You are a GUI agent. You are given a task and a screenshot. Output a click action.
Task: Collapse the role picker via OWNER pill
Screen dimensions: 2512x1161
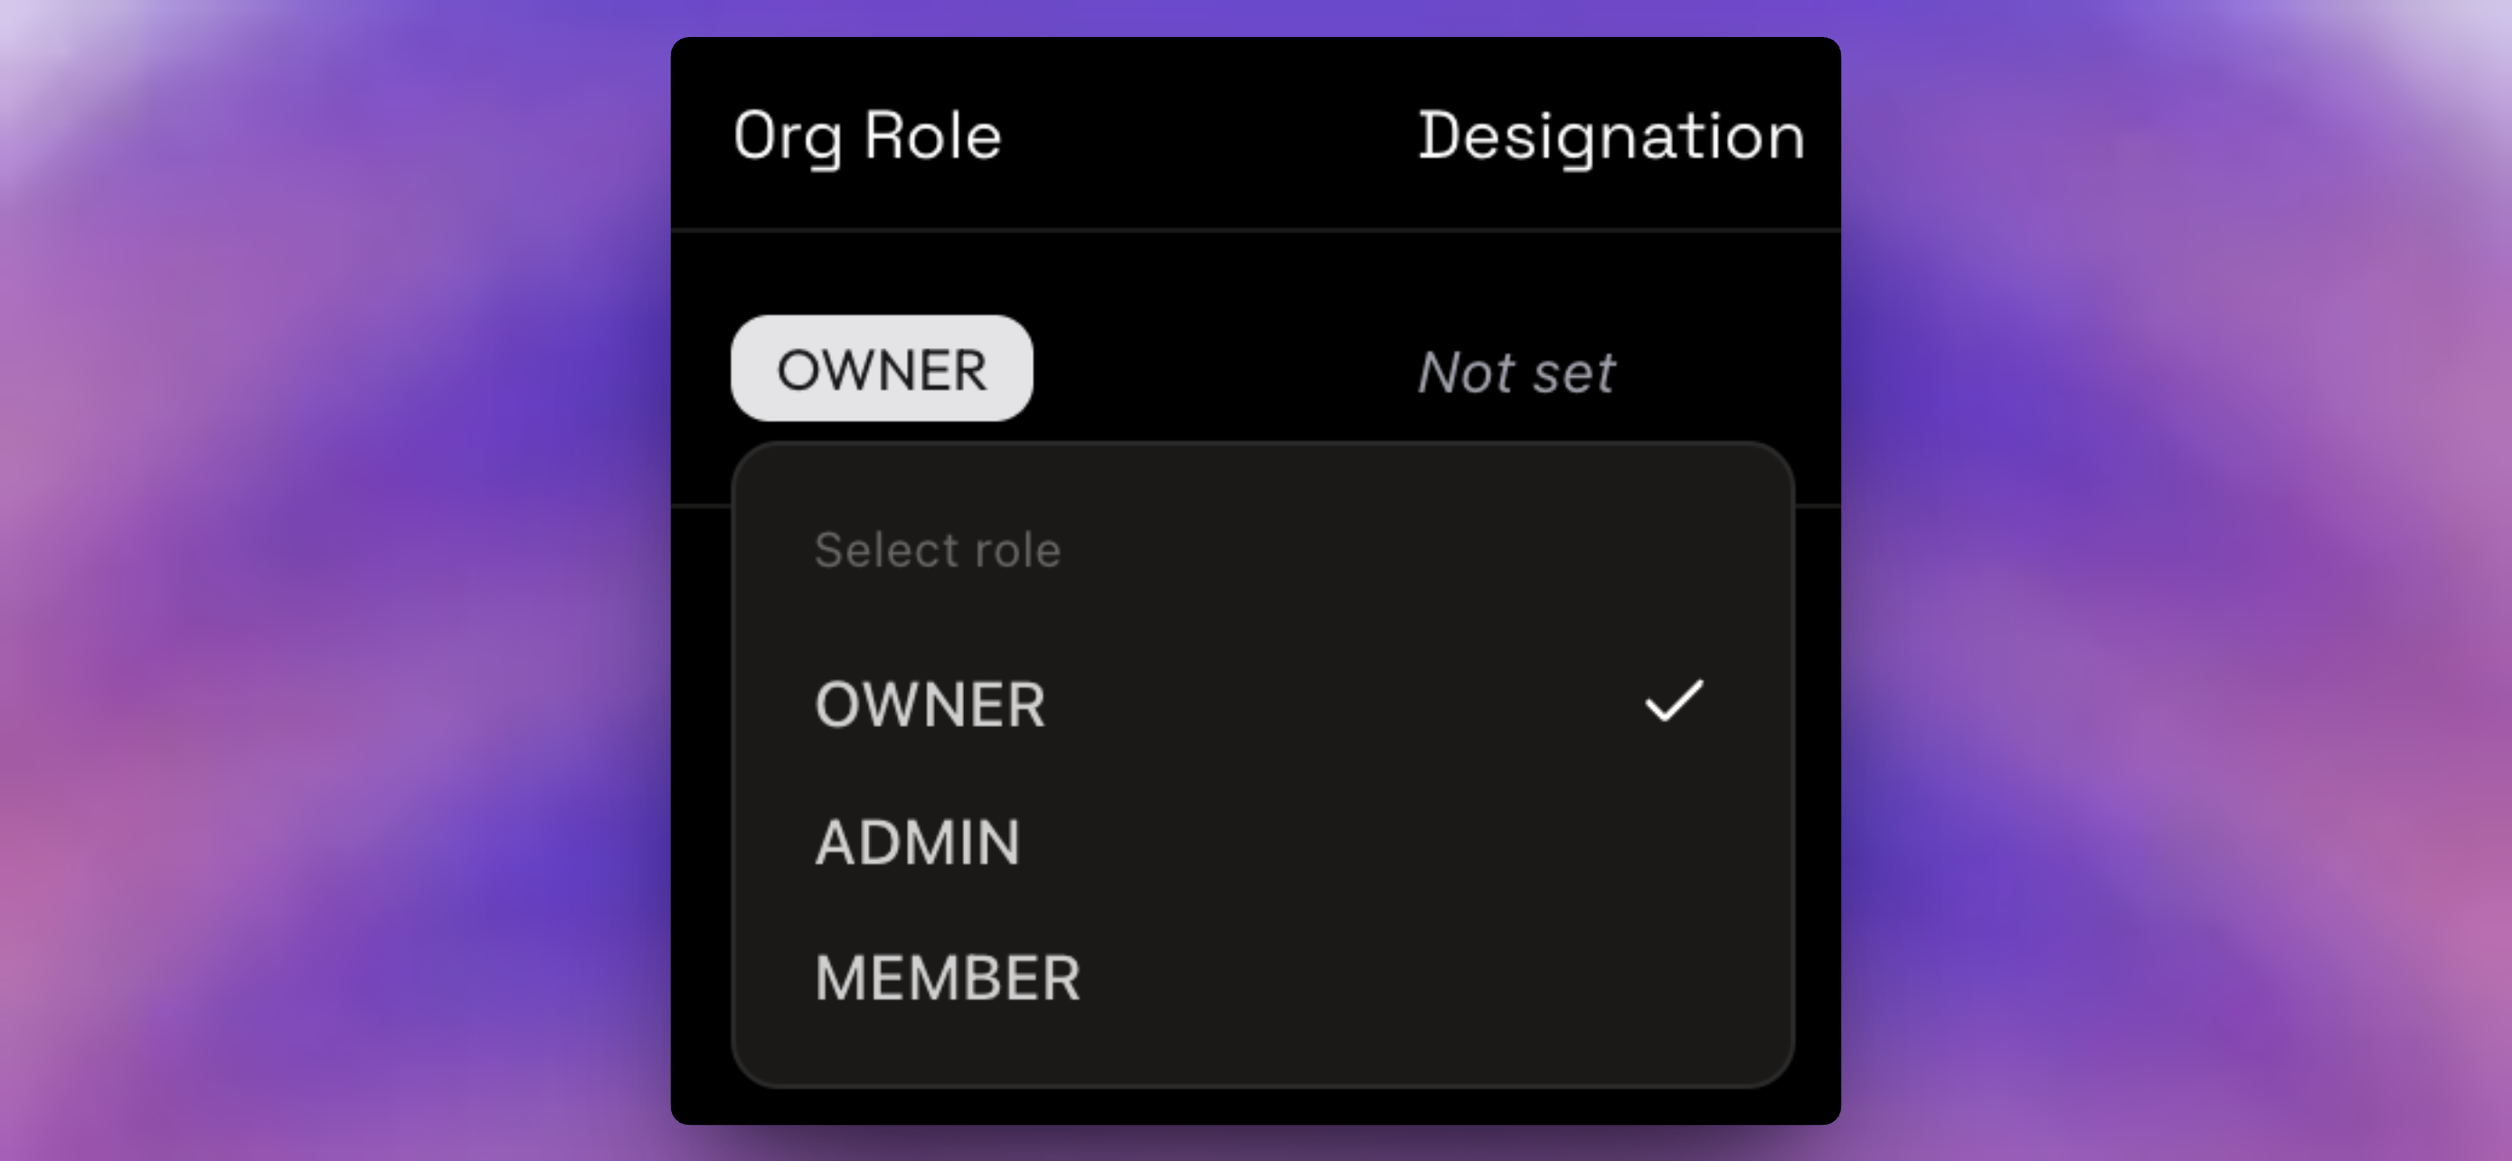pos(882,369)
